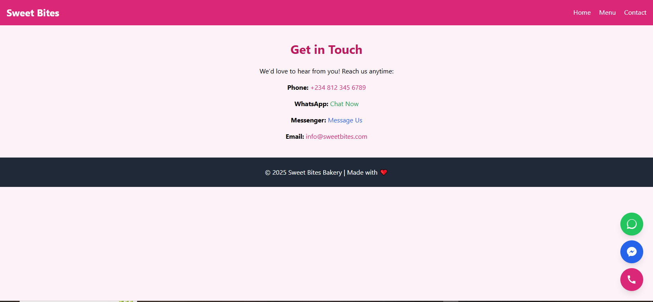
Task: Click the bold Messenger: label
Action: 308,120
